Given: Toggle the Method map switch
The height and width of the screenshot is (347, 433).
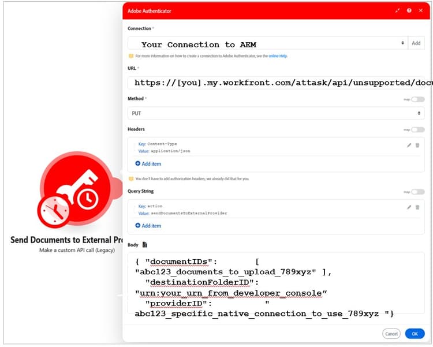Looking at the screenshot, I should (x=417, y=99).
